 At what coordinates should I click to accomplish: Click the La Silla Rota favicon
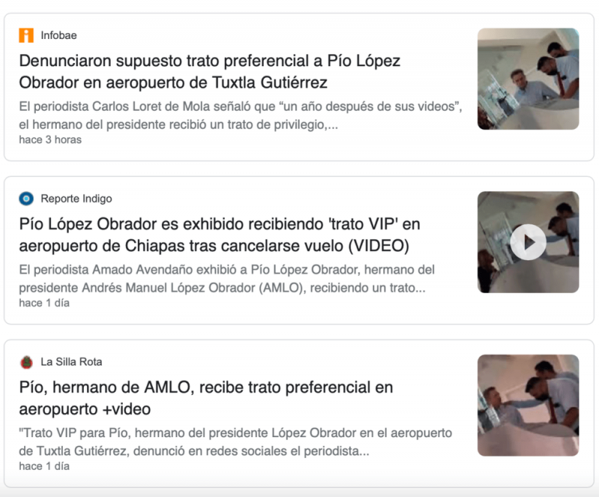pyautogui.click(x=26, y=362)
